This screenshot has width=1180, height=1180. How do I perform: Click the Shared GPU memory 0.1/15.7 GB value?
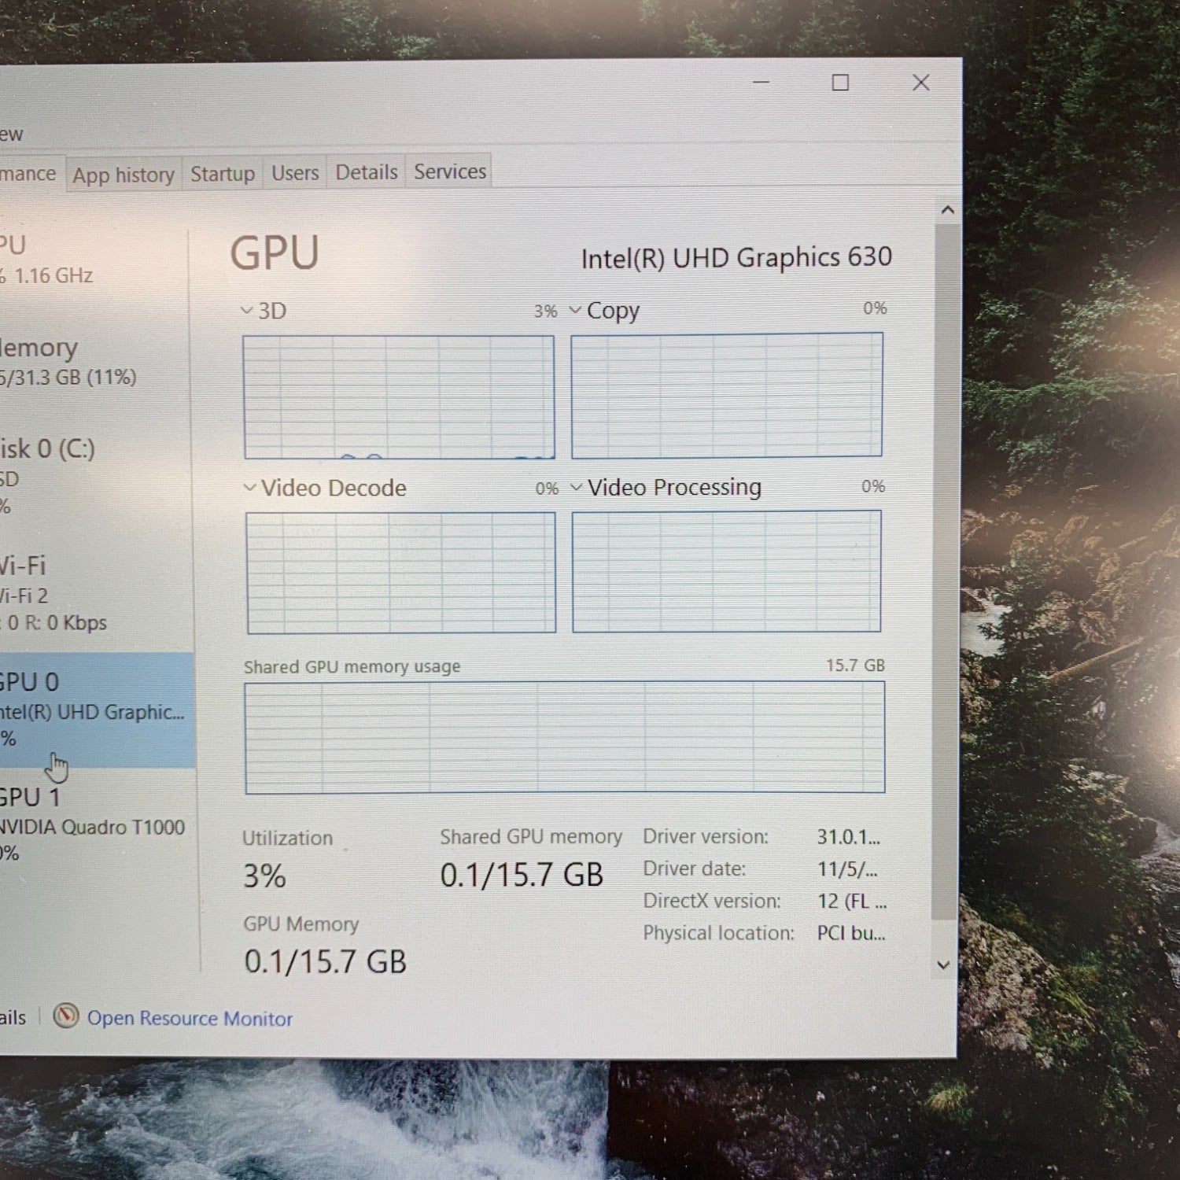522,875
